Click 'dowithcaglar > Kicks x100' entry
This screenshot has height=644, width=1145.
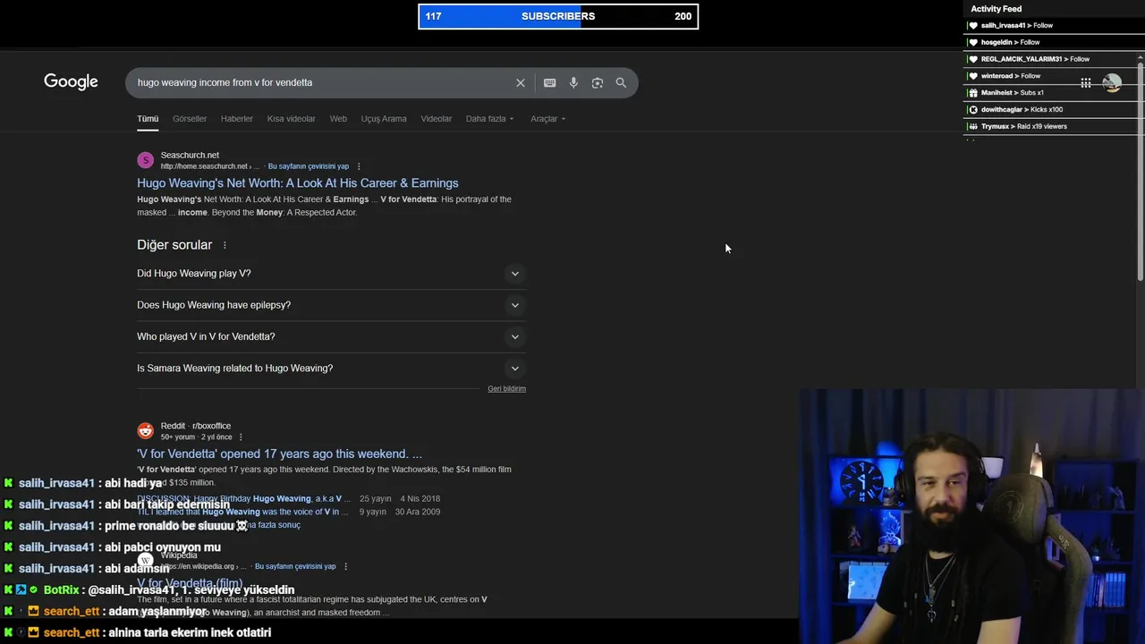pos(1022,110)
